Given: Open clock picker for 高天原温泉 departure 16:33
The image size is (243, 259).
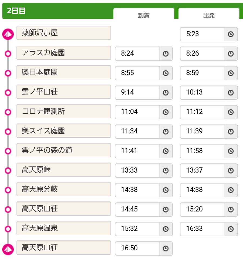Looking at the screenshot, I should (x=231, y=229).
